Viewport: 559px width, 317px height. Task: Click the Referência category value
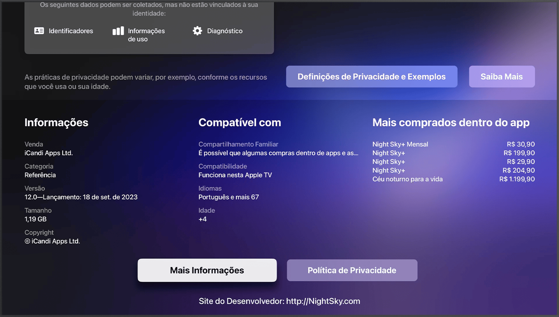click(40, 175)
